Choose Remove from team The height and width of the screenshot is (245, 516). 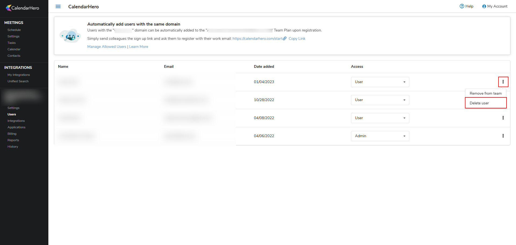coord(486,93)
